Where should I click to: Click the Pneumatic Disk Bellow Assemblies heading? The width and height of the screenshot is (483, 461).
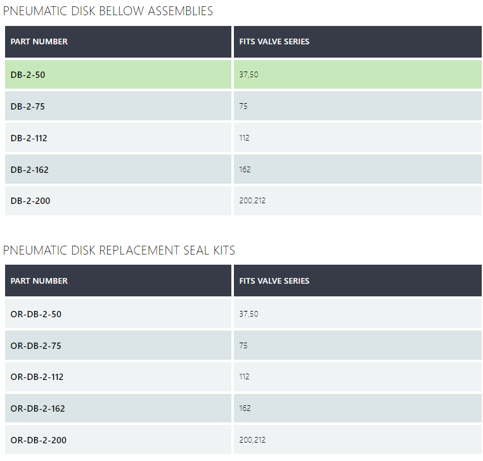tap(108, 11)
